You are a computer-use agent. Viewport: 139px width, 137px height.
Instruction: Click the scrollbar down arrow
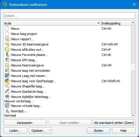point(133,115)
